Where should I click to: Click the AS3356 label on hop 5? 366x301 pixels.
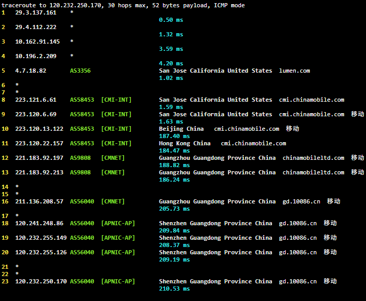coord(80,71)
